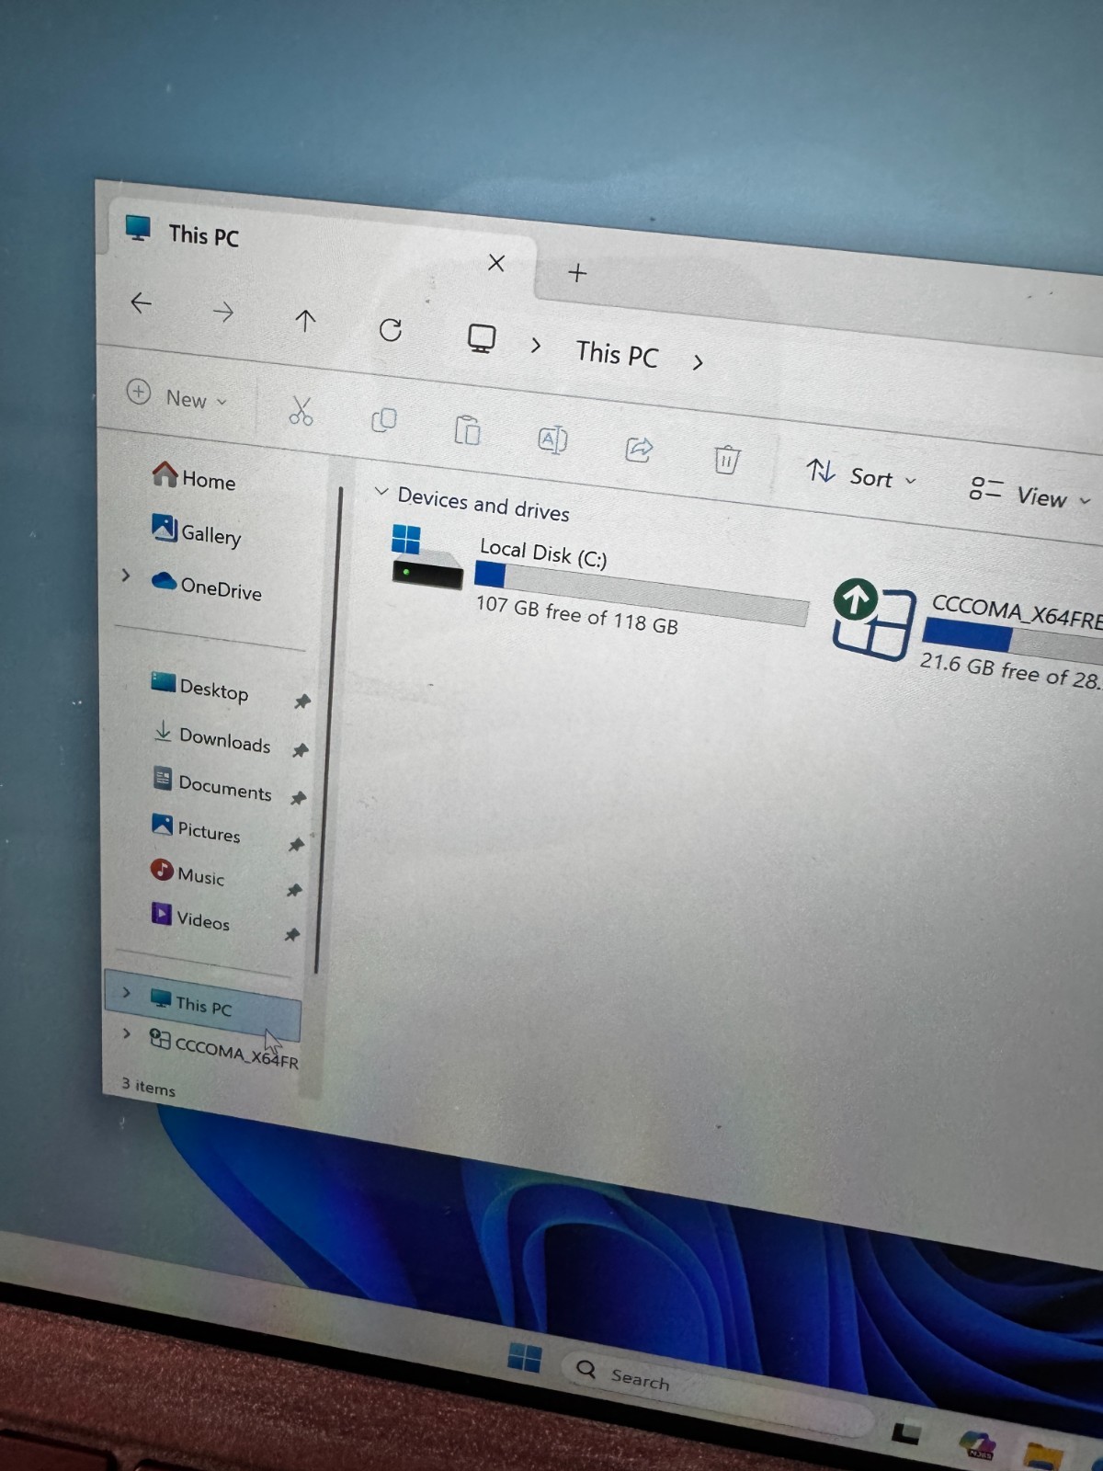1103x1471 pixels.
Task: Click '107 GB free of 118 GB' text
Action: coord(577,614)
